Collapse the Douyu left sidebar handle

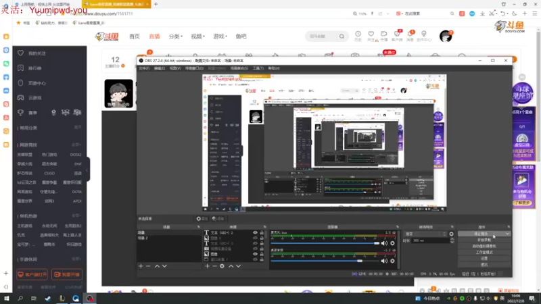click(87, 170)
